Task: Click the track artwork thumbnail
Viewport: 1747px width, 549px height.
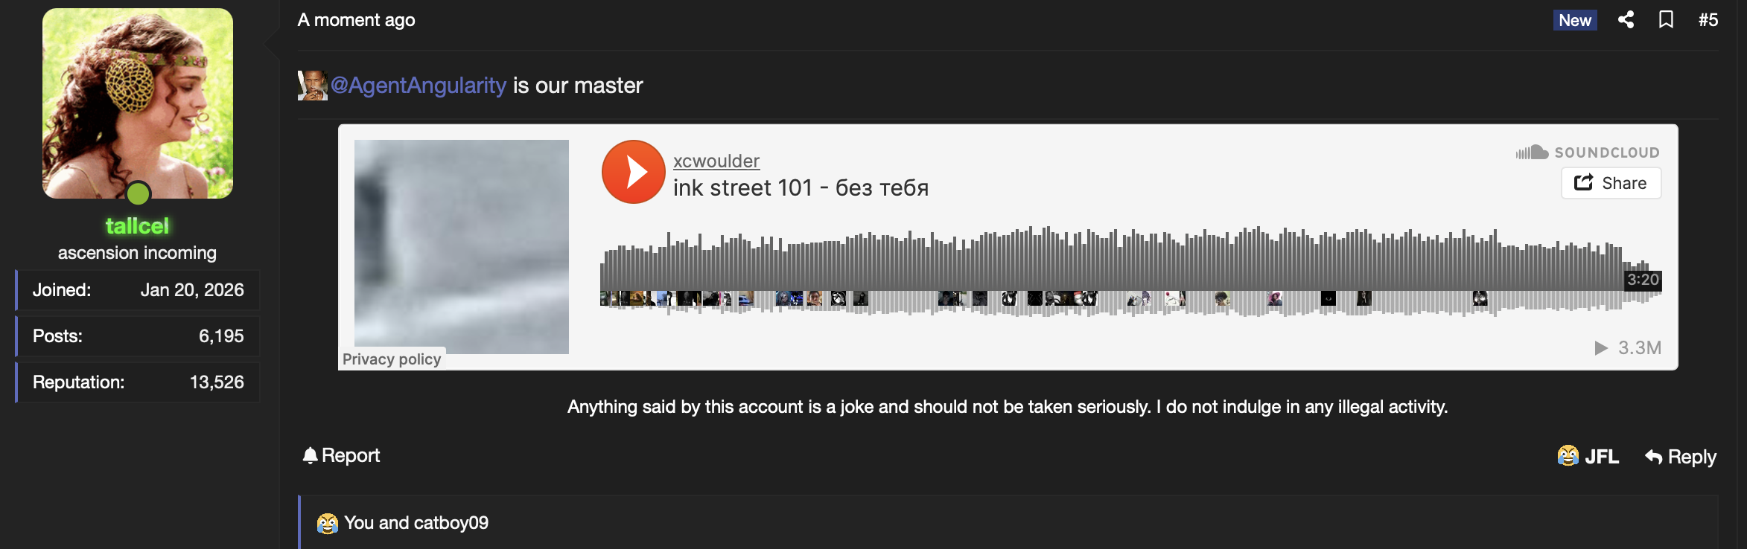Action: point(462,247)
